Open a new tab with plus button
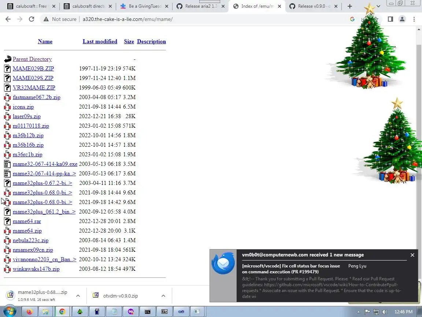Screen dimensions: 422x317 (x=349, y=6)
